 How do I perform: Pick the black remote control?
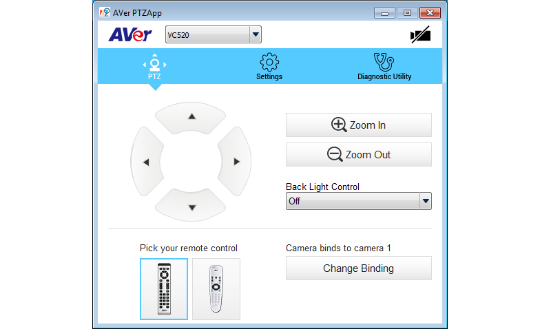click(164, 289)
